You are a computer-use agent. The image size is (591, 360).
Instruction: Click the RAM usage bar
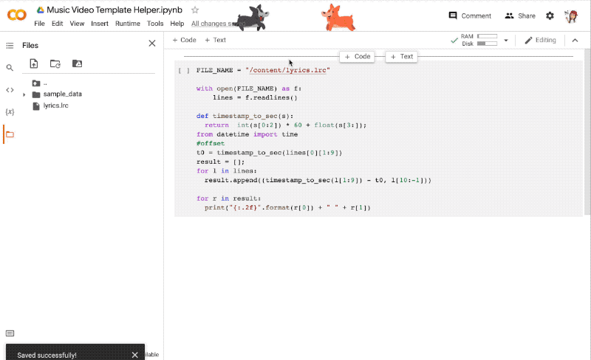tap(487, 36)
